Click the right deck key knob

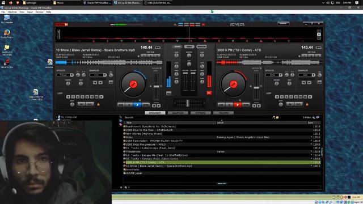point(289,84)
